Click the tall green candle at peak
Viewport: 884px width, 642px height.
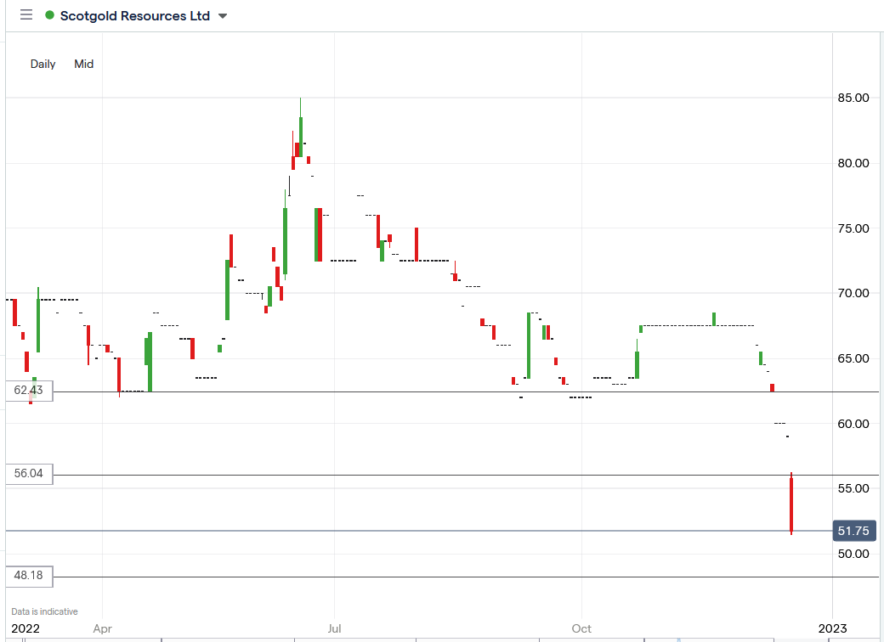[301, 127]
